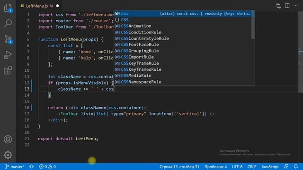The height and width of the screenshot is (170, 303).
Task: Open the More Actions ellipsis menu
Action: [x=295, y=6]
